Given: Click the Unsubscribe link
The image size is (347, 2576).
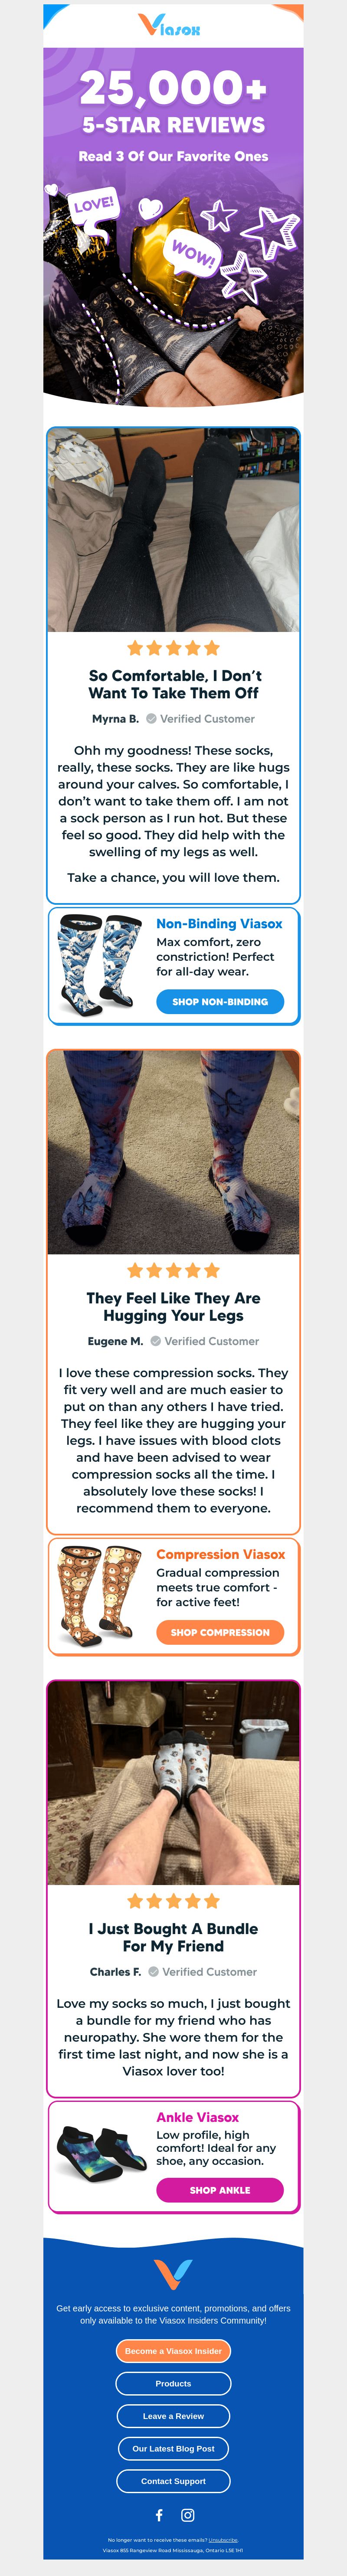Looking at the screenshot, I should tap(223, 2539).
